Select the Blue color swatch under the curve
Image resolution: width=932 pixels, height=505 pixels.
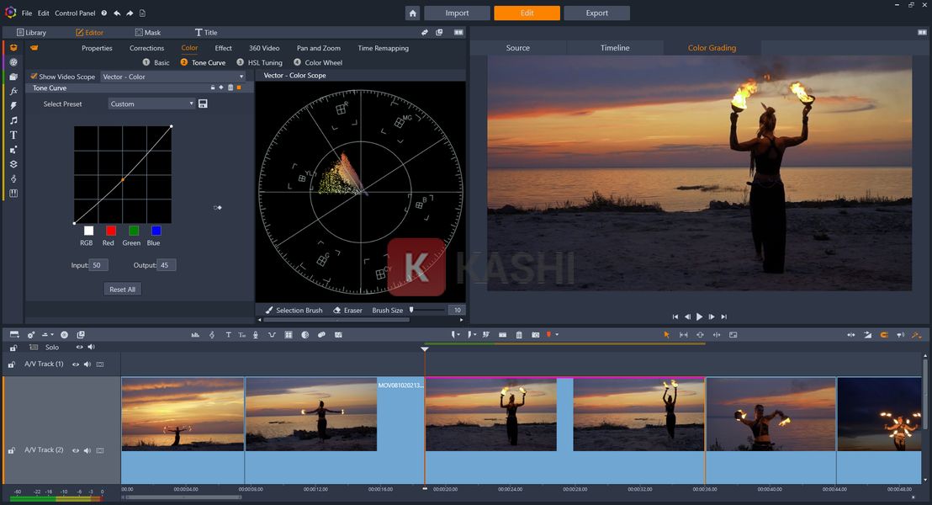tap(154, 231)
